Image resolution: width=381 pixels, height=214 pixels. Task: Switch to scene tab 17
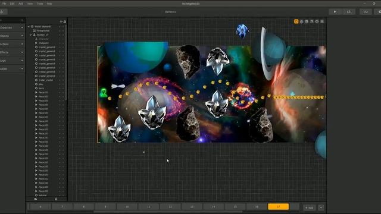pyautogui.click(x=278, y=207)
